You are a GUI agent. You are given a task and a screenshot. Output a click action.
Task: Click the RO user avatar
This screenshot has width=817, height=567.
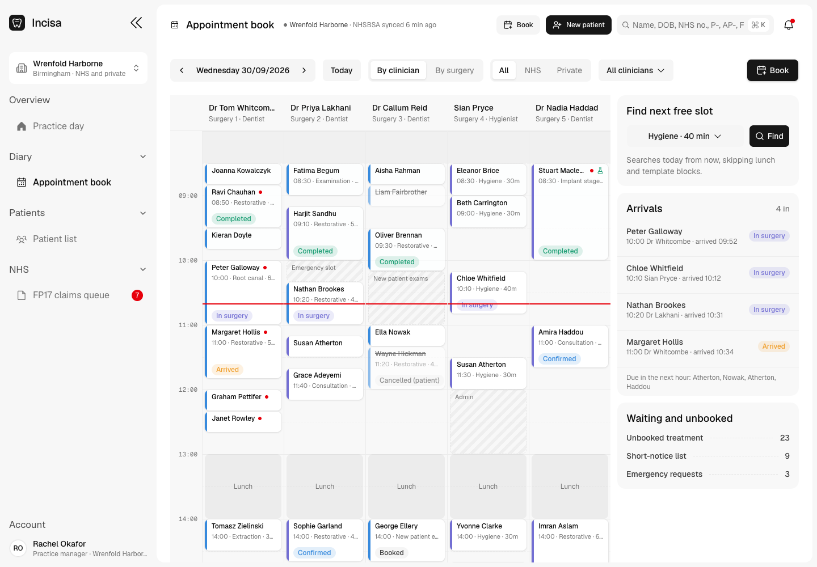point(18,548)
